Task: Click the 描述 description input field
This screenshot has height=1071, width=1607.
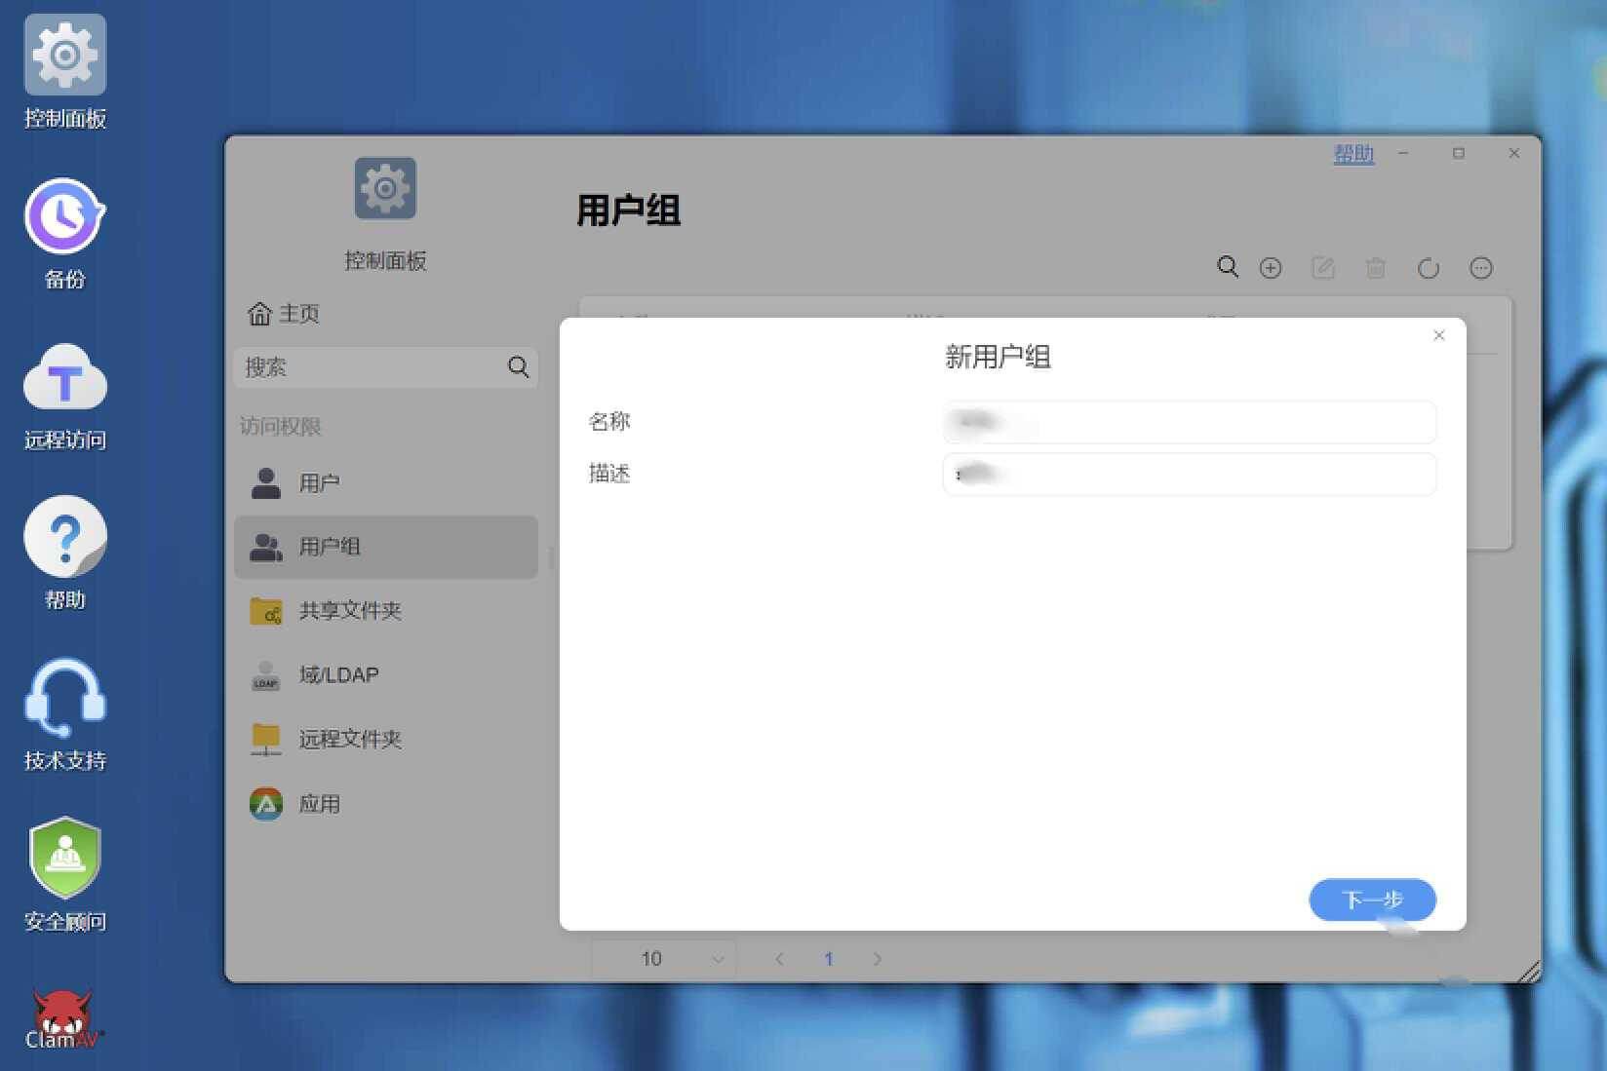Action: coord(1190,475)
